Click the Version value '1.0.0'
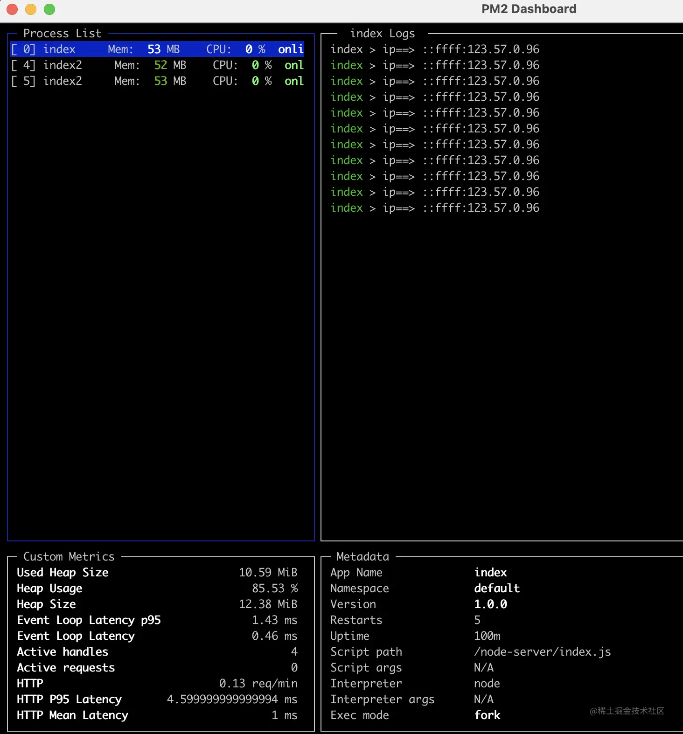This screenshot has width=683, height=734. coord(491,604)
